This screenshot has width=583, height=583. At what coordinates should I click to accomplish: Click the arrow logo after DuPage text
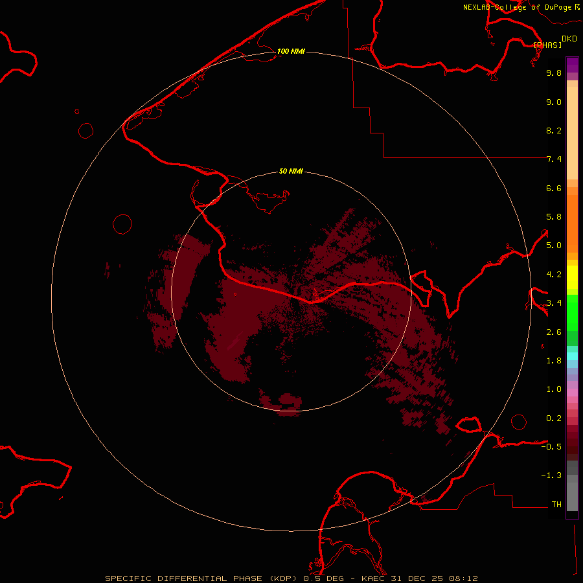pyautogui.click(x=577, y=6)
